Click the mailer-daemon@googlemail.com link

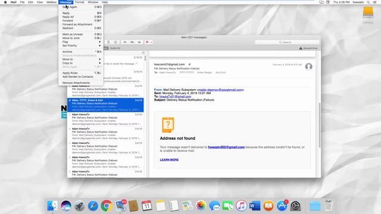point(220,90)
